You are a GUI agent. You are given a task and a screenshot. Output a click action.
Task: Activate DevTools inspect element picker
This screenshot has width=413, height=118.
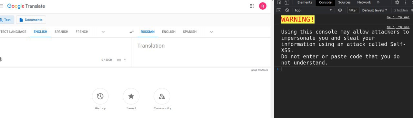pos(279,3)
